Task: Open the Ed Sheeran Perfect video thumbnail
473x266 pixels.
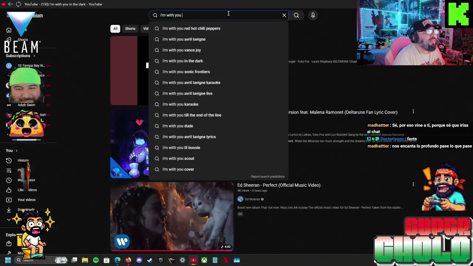Action: pos(172,216)
